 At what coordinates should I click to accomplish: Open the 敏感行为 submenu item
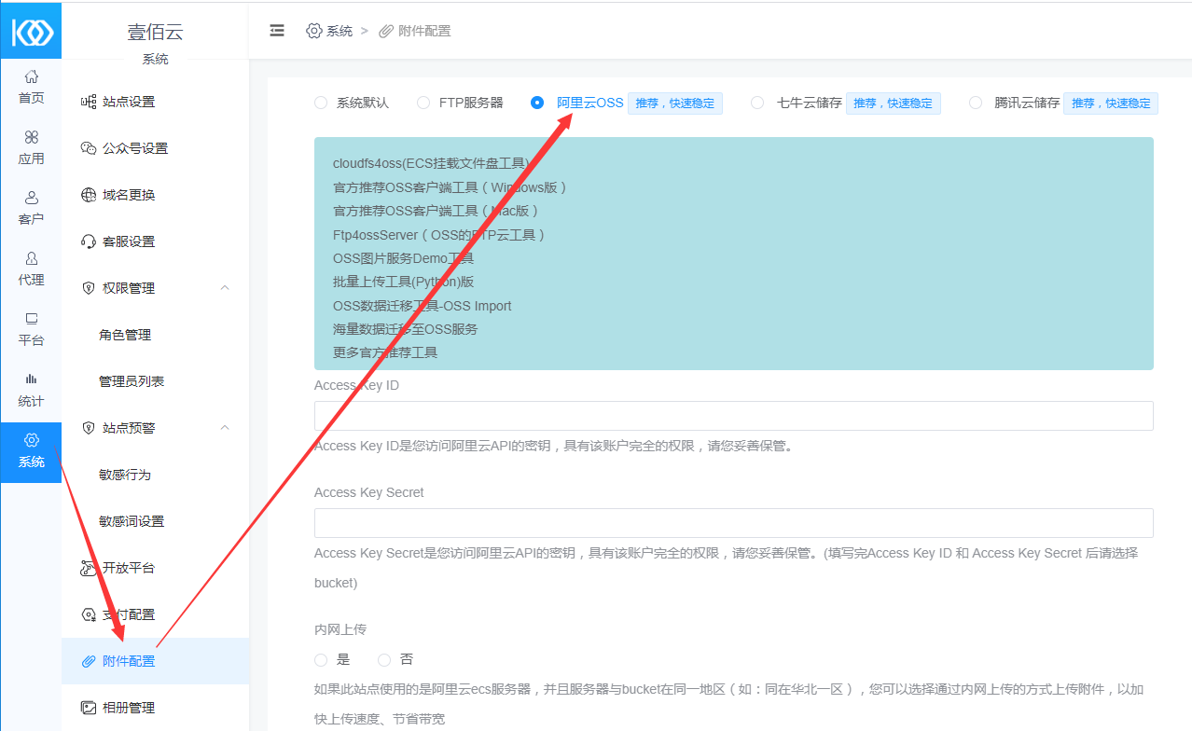(156, 475)
